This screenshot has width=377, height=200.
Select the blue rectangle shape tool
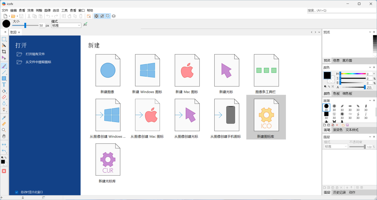4,78
